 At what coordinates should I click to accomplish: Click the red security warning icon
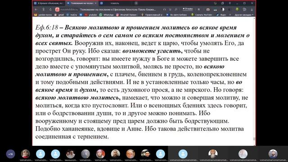tap(57, 9)
